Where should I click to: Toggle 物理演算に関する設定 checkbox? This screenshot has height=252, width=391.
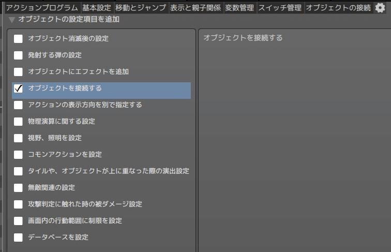[x=18, y=122]
